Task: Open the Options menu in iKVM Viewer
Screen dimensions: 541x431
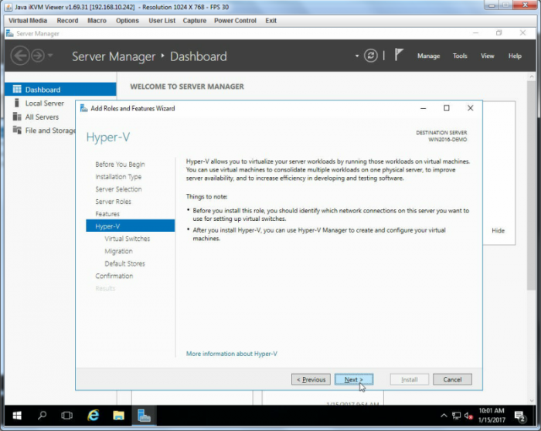Action: point(128,21)
